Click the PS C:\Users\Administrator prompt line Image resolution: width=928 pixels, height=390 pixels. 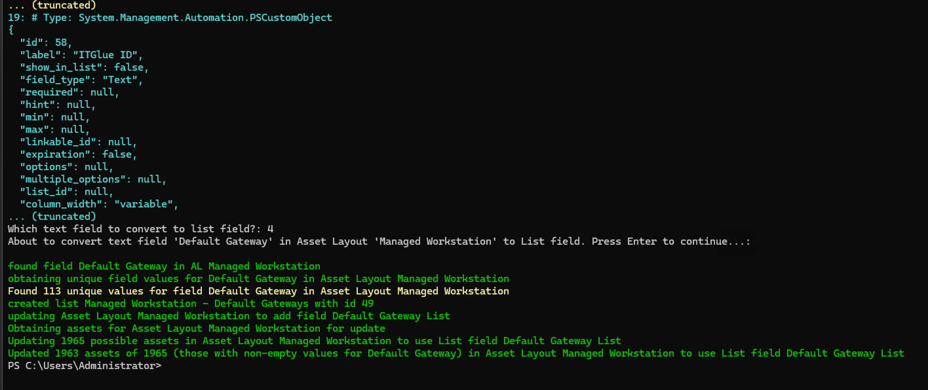click(x=85, y=366)
